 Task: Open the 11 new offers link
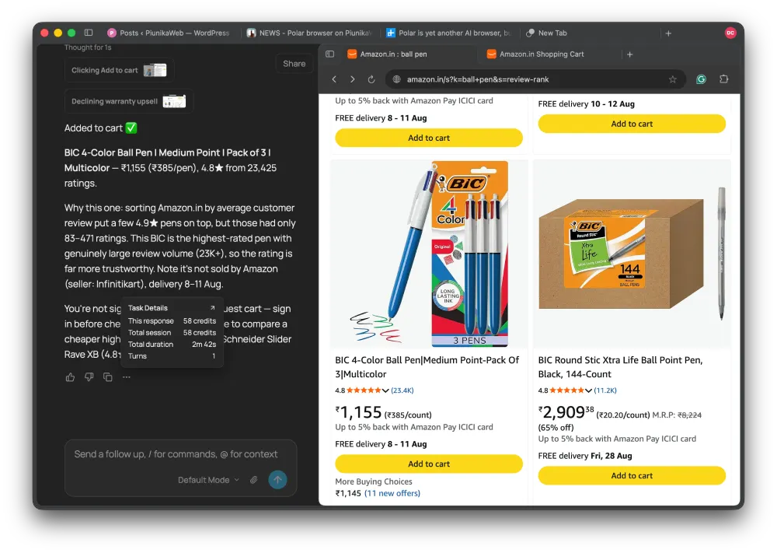click(392, 493)
